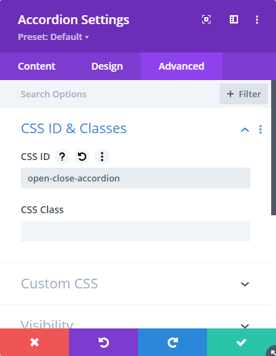This screenshot has width=276, height=356.
Task: Discard changes with the red X
Action: pos(34,342)
